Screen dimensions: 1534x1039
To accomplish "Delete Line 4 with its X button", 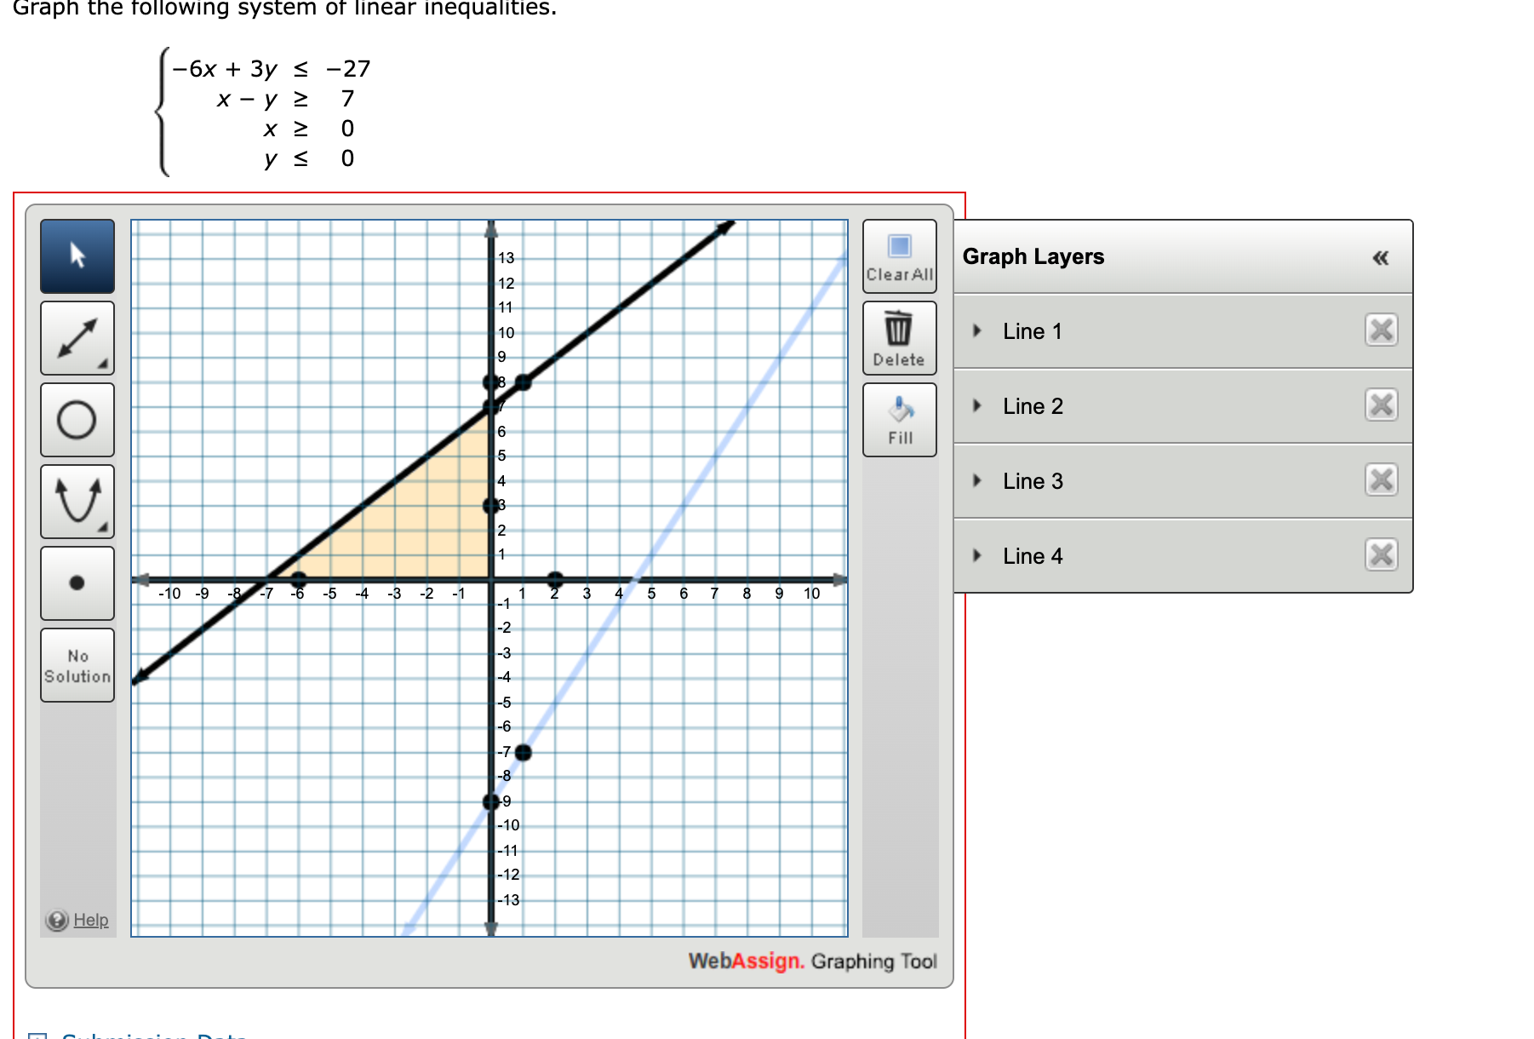I will coord(1381,554).
